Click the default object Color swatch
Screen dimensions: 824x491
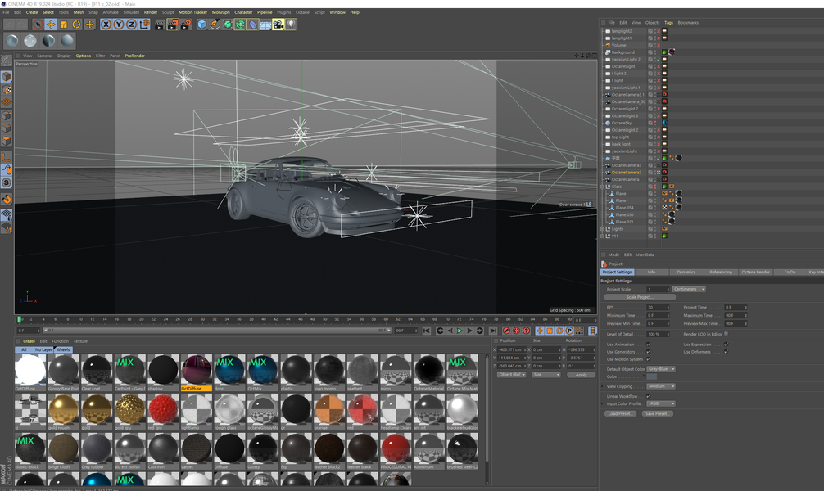pos(652,376)
